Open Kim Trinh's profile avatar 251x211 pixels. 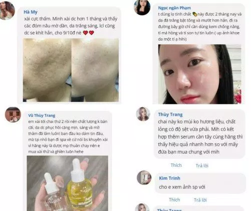[x=144, y=177]
